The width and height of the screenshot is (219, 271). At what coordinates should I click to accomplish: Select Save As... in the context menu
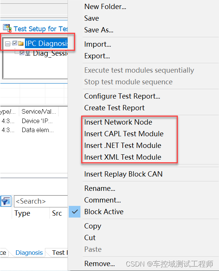tap(99, 30)
